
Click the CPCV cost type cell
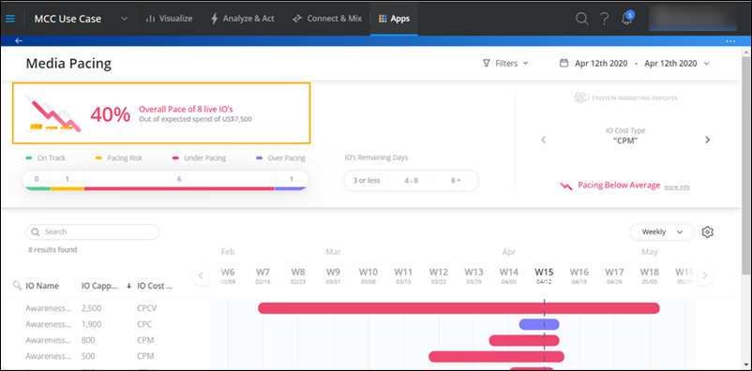point(146,308)
